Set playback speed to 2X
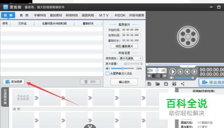This screenshot has width=224, height=128. click(163, 71)
